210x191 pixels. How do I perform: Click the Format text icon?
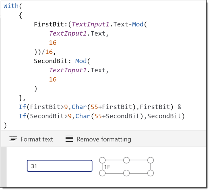[13, 139]
